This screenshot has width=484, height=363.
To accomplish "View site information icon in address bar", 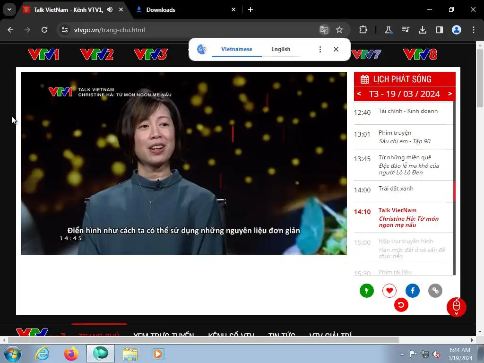I will 65,30.
